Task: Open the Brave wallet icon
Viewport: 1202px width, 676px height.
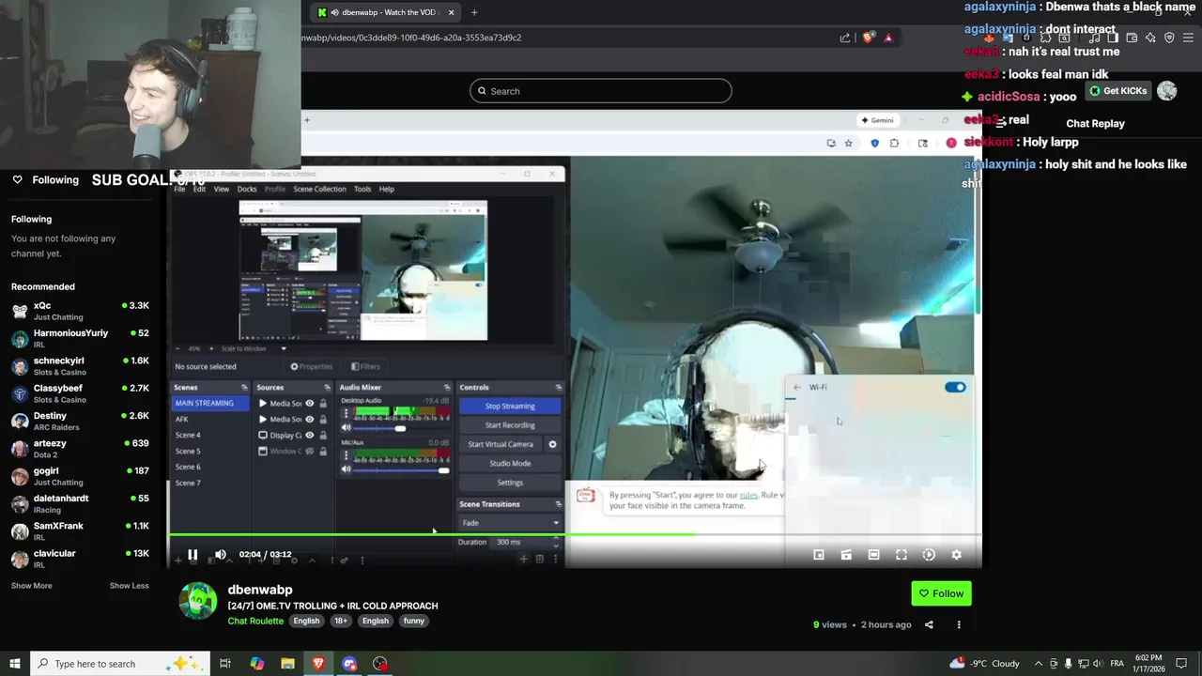Action: tap(1132, 38)
